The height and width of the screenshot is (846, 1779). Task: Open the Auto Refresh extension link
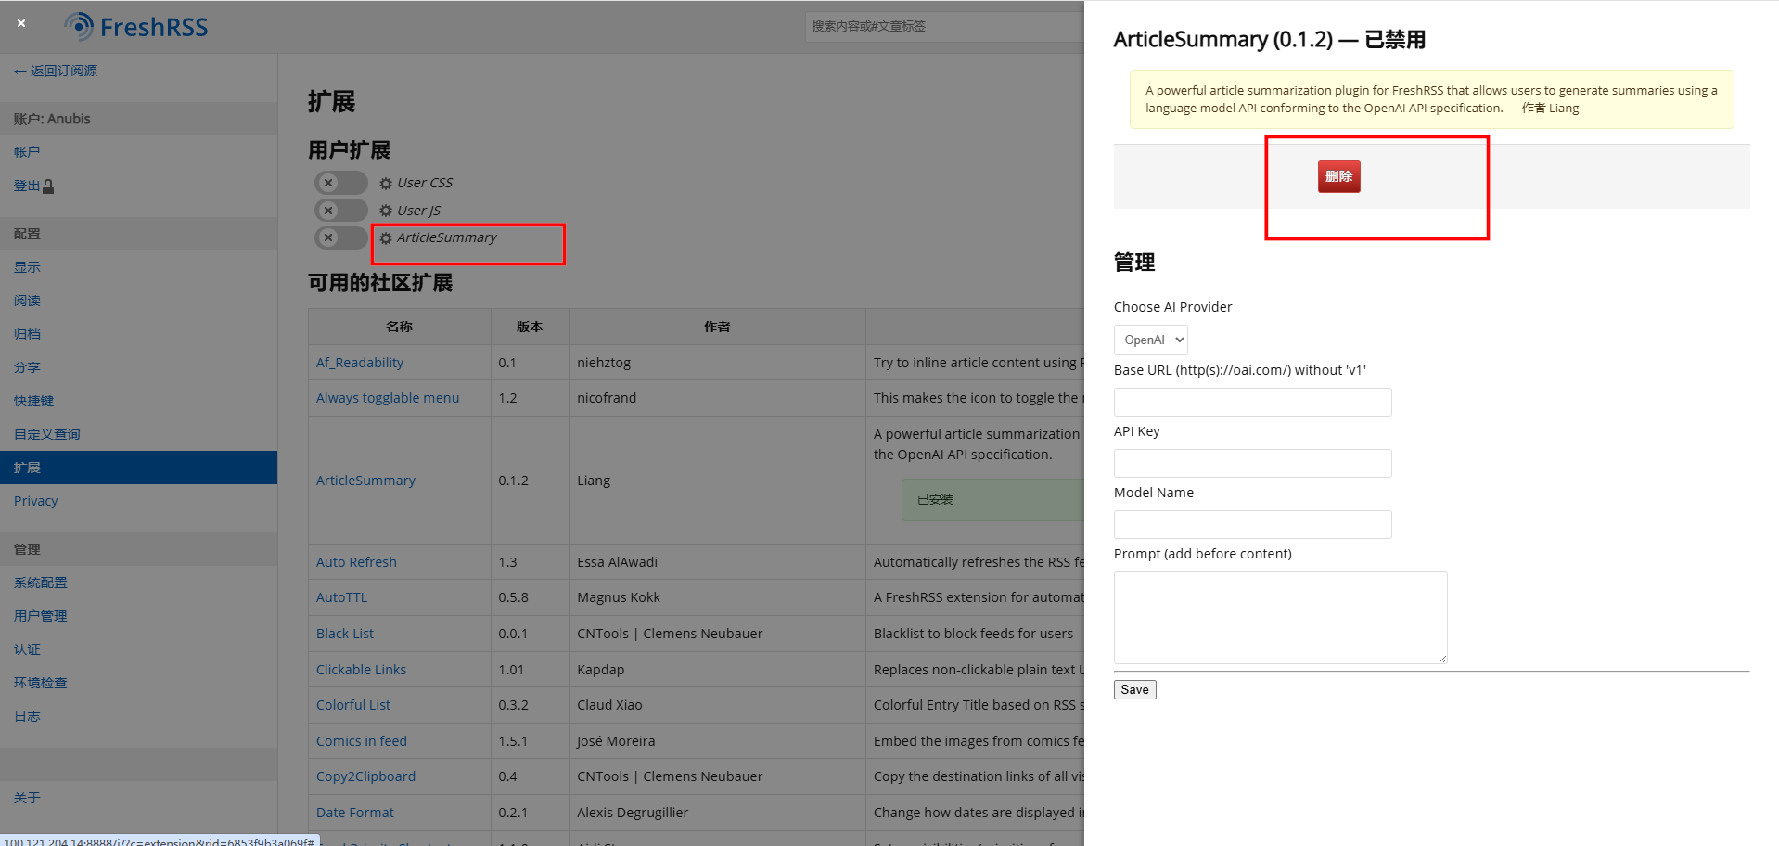tap(356, 562)
